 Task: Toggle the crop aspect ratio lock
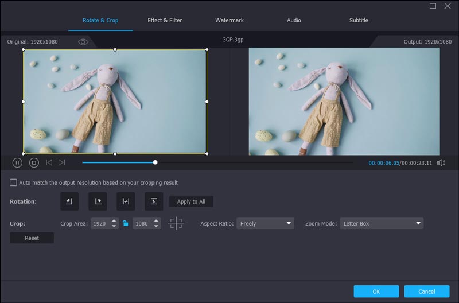[x=126, y=223]
